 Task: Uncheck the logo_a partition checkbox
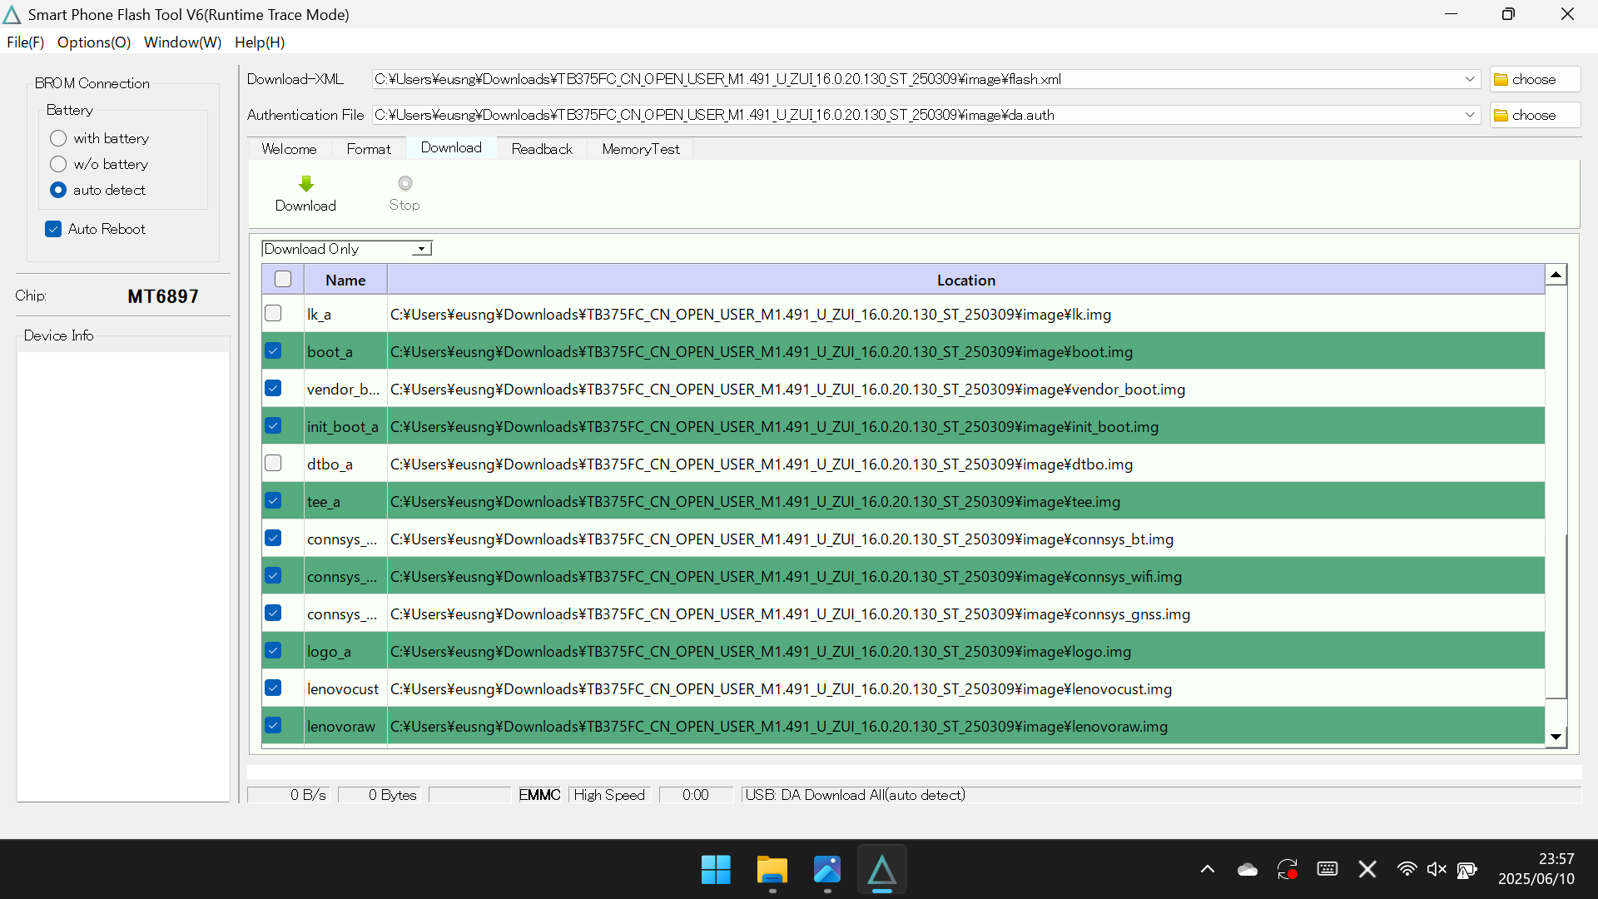pyautogui.click(x=273, y=651)
